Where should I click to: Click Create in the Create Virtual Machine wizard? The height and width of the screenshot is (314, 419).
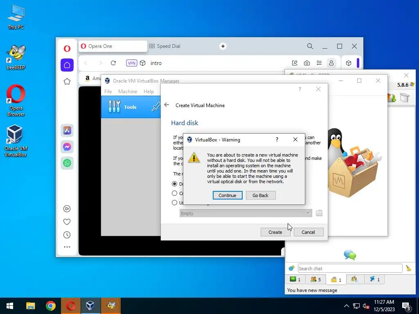pyautogui.click(x=275, y=232)
